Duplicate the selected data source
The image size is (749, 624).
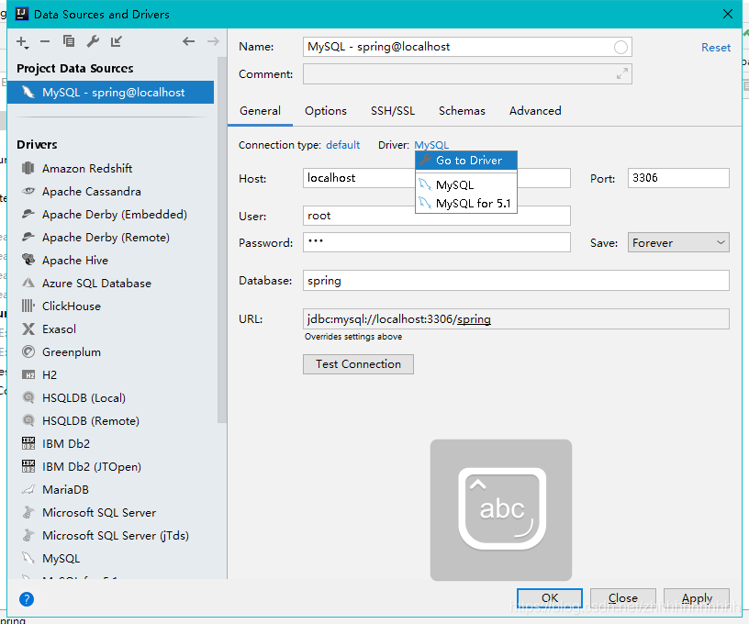(x=69, y=41)
